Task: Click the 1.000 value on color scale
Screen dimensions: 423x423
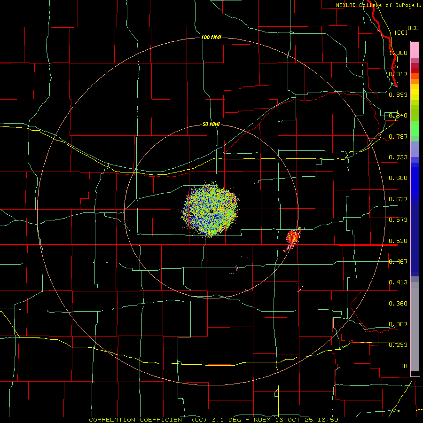Action: pos(398,53)
